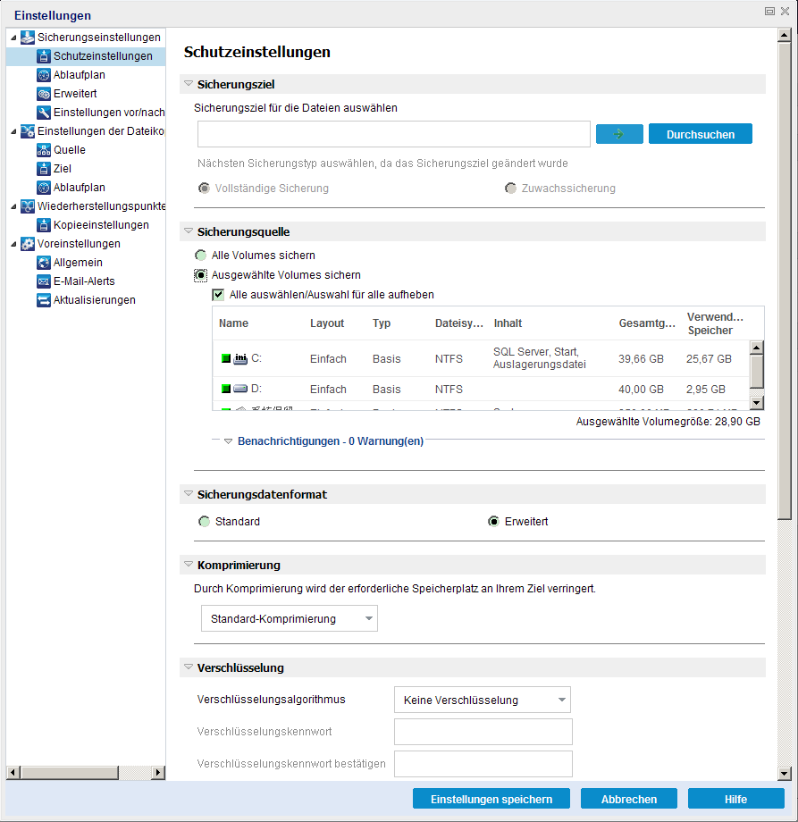Select Ausgewählte Volumes sichern option
Screen dimensions: 798x822
[x=200, y=274]
